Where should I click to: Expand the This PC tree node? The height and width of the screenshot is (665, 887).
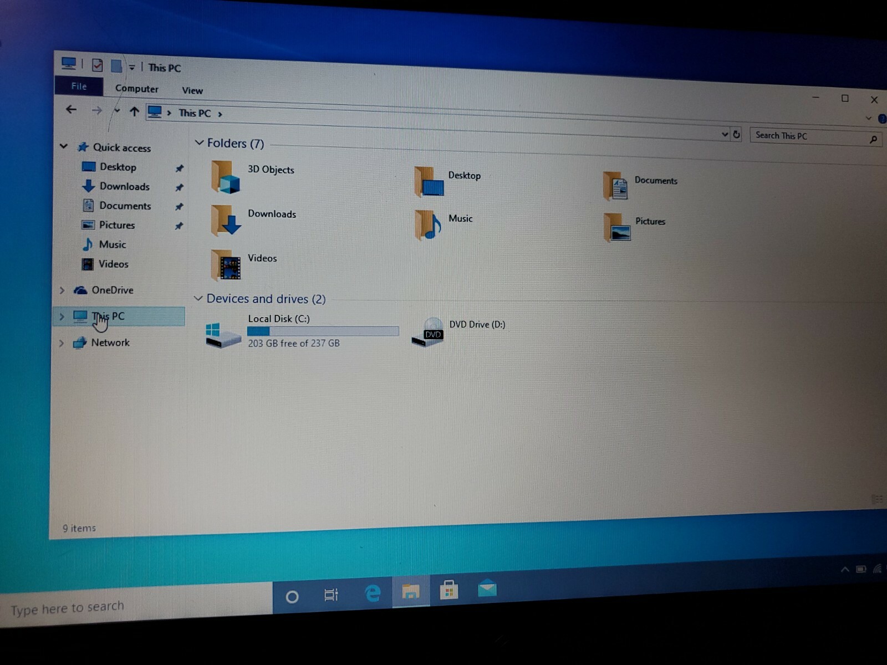(x=62, y=316)
